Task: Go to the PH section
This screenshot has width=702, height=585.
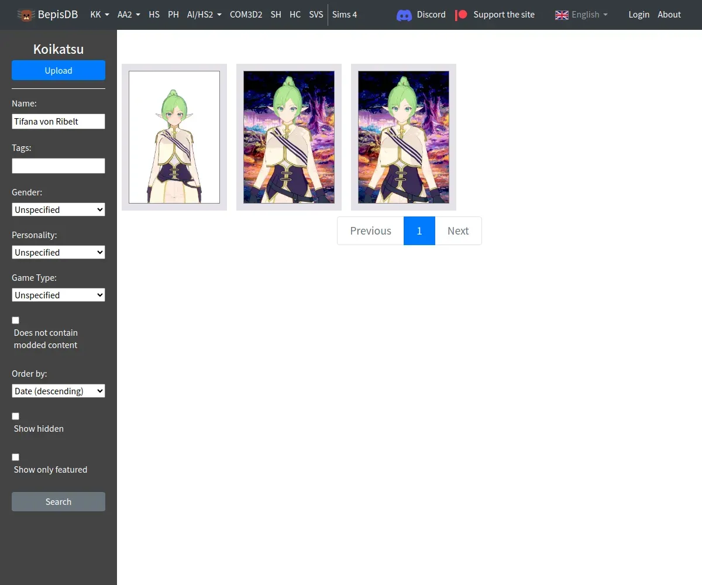Action: click(x=173, y=15)
